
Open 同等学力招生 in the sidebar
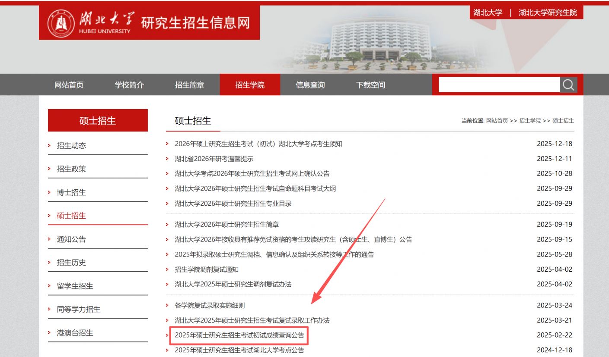point(79,309)
